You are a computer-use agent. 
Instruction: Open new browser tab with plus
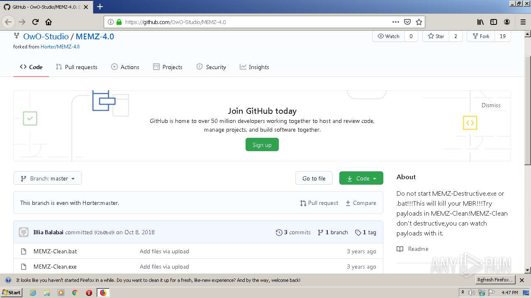click(100, 7)
